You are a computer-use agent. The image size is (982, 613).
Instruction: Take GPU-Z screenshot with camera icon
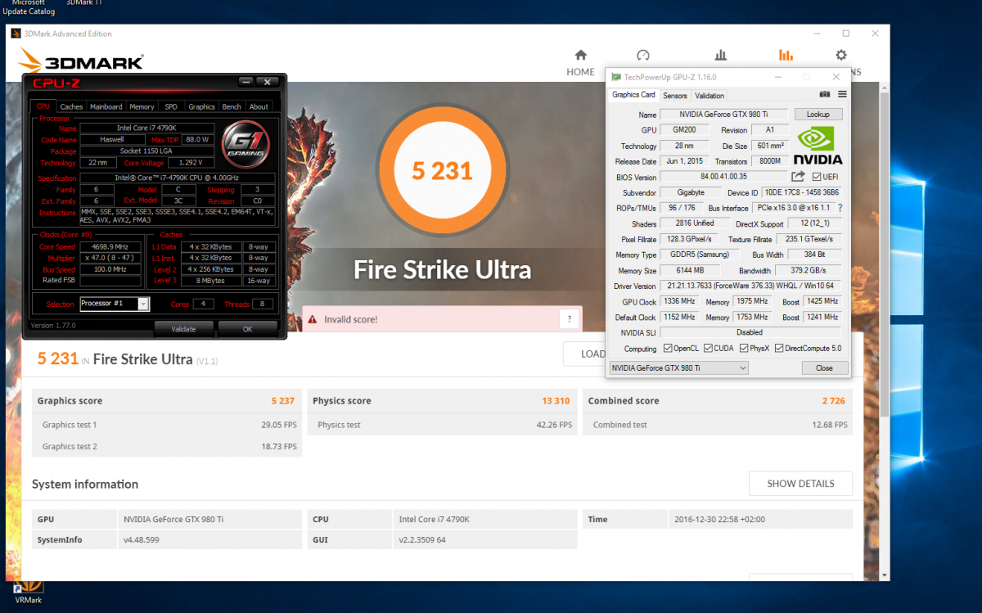[825, 95]
